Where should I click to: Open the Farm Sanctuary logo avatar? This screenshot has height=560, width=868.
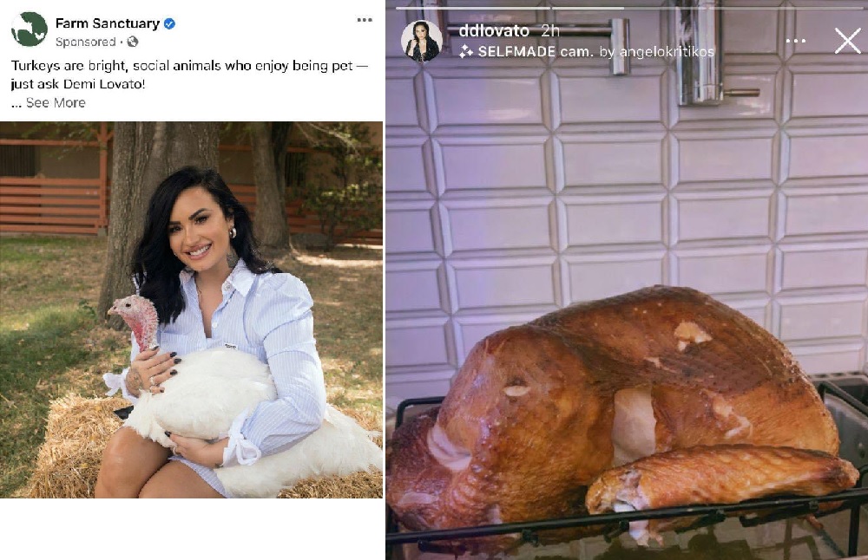(30, 29)
